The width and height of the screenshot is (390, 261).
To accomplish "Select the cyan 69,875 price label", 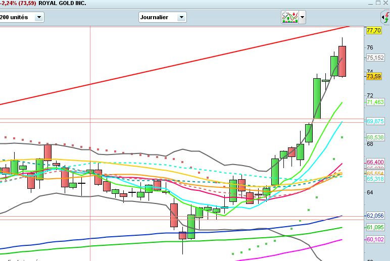I will pos(375,121).
